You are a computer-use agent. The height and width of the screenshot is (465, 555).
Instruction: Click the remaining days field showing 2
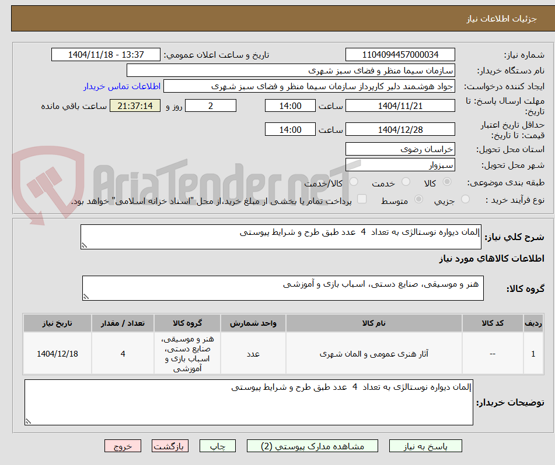click(211, 105)
